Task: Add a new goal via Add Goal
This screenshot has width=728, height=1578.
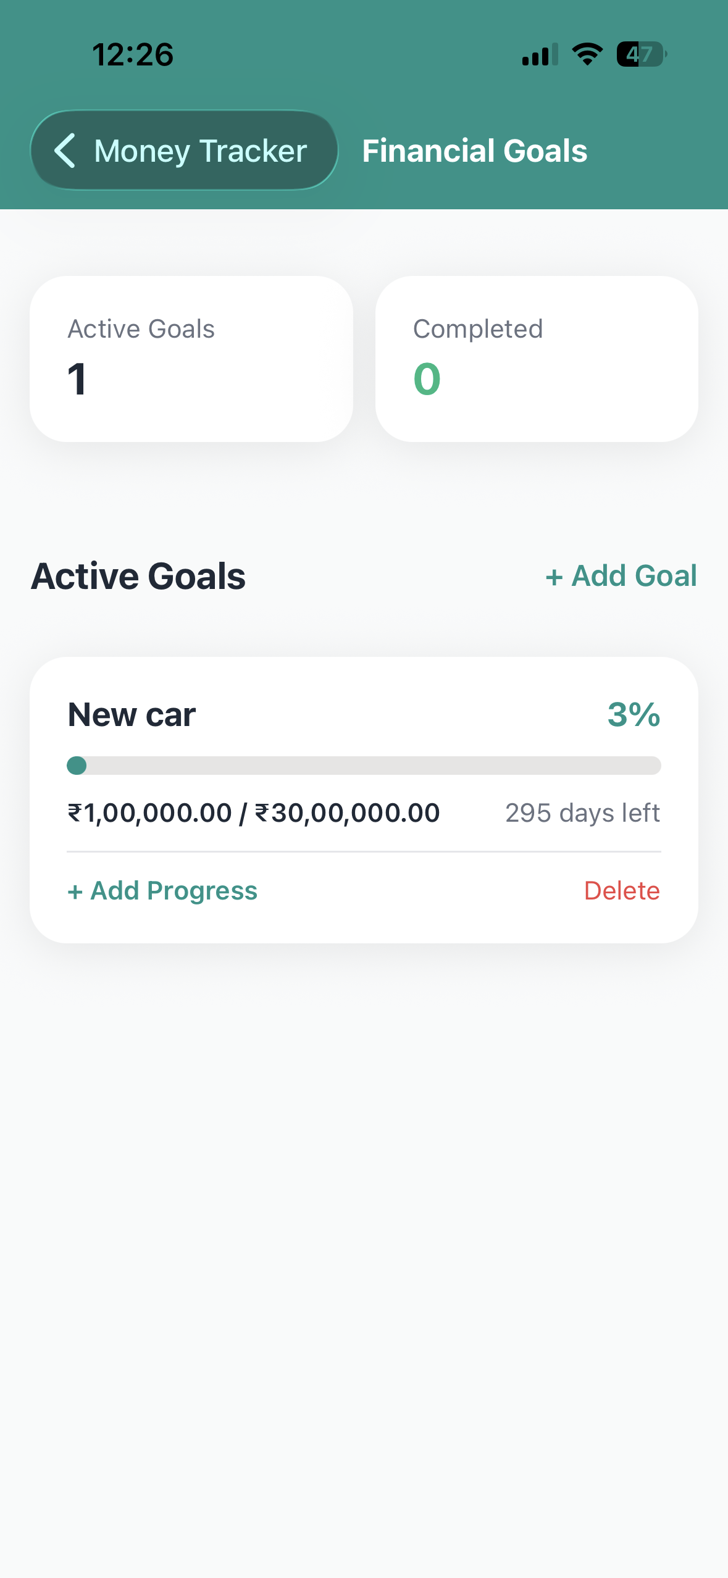Action: pyautogui.click(x=621, y=576)
